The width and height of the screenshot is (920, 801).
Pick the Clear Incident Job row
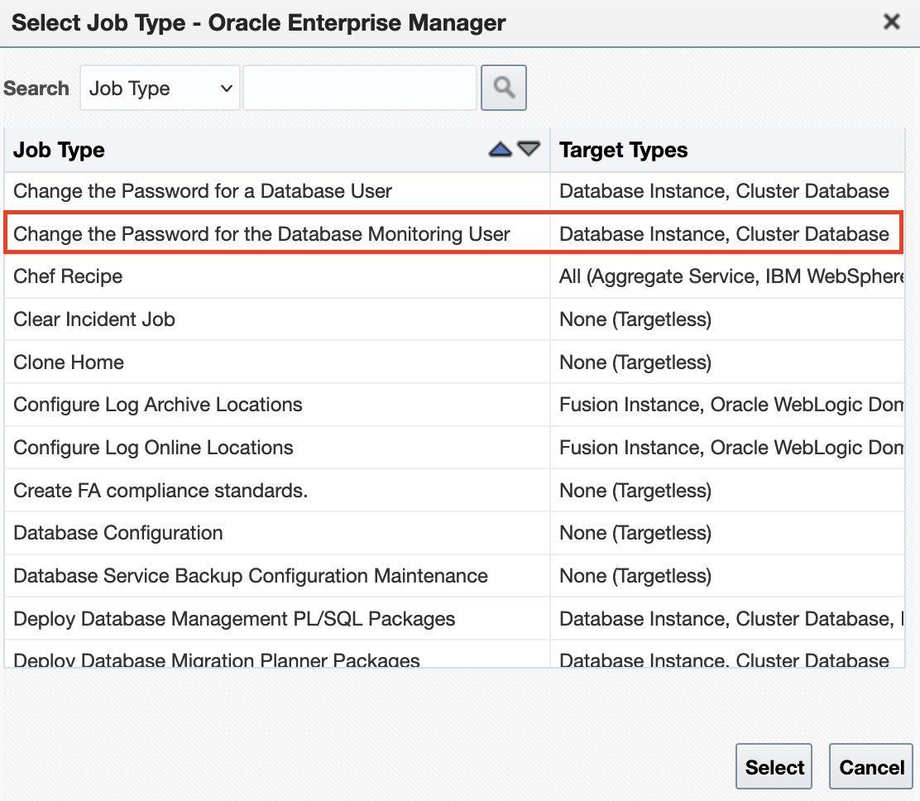pyautogui.click(x=94, y=319)
